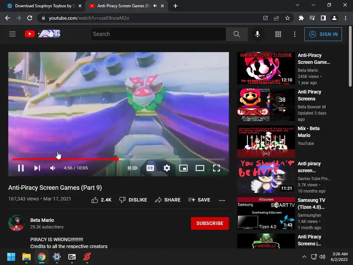Open red S app on taskbar
This screenshot has height=265, width=353.
(87, 257)
